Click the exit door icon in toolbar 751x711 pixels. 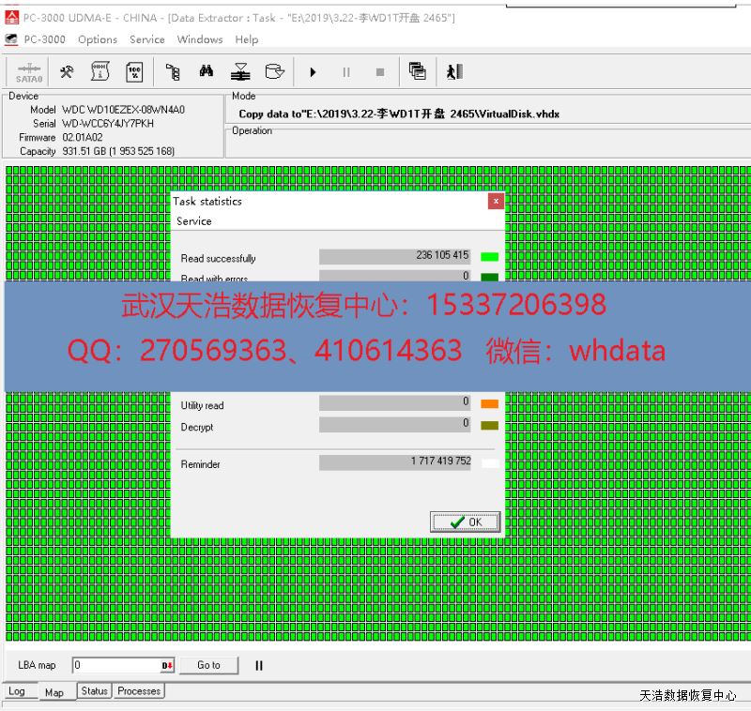click(454, 72)
